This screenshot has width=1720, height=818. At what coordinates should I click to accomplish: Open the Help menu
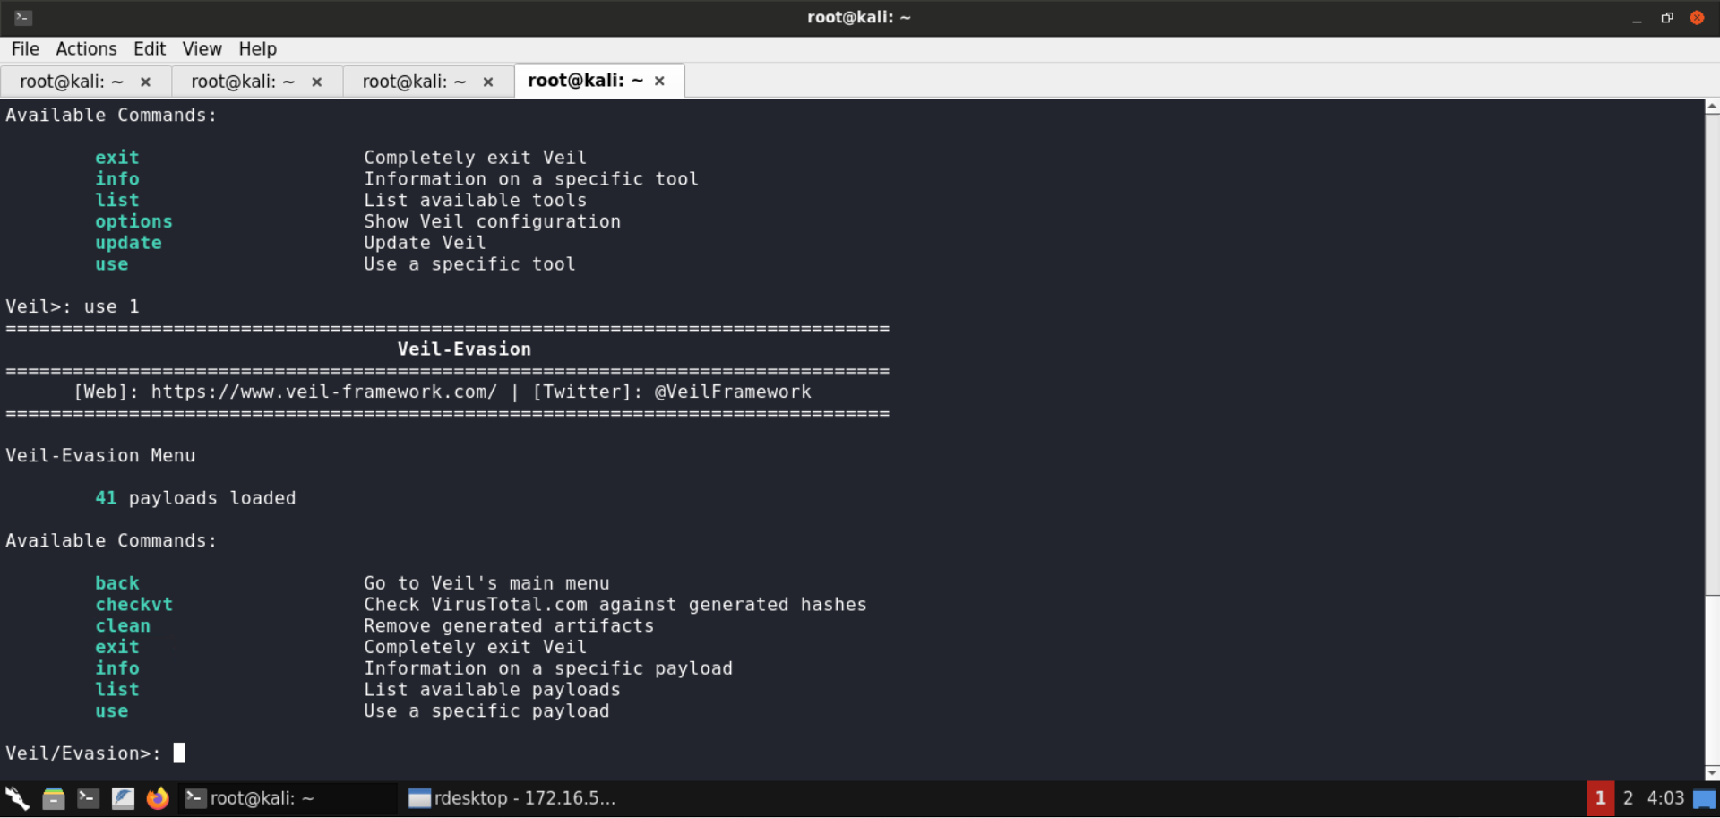pos(257,48)
